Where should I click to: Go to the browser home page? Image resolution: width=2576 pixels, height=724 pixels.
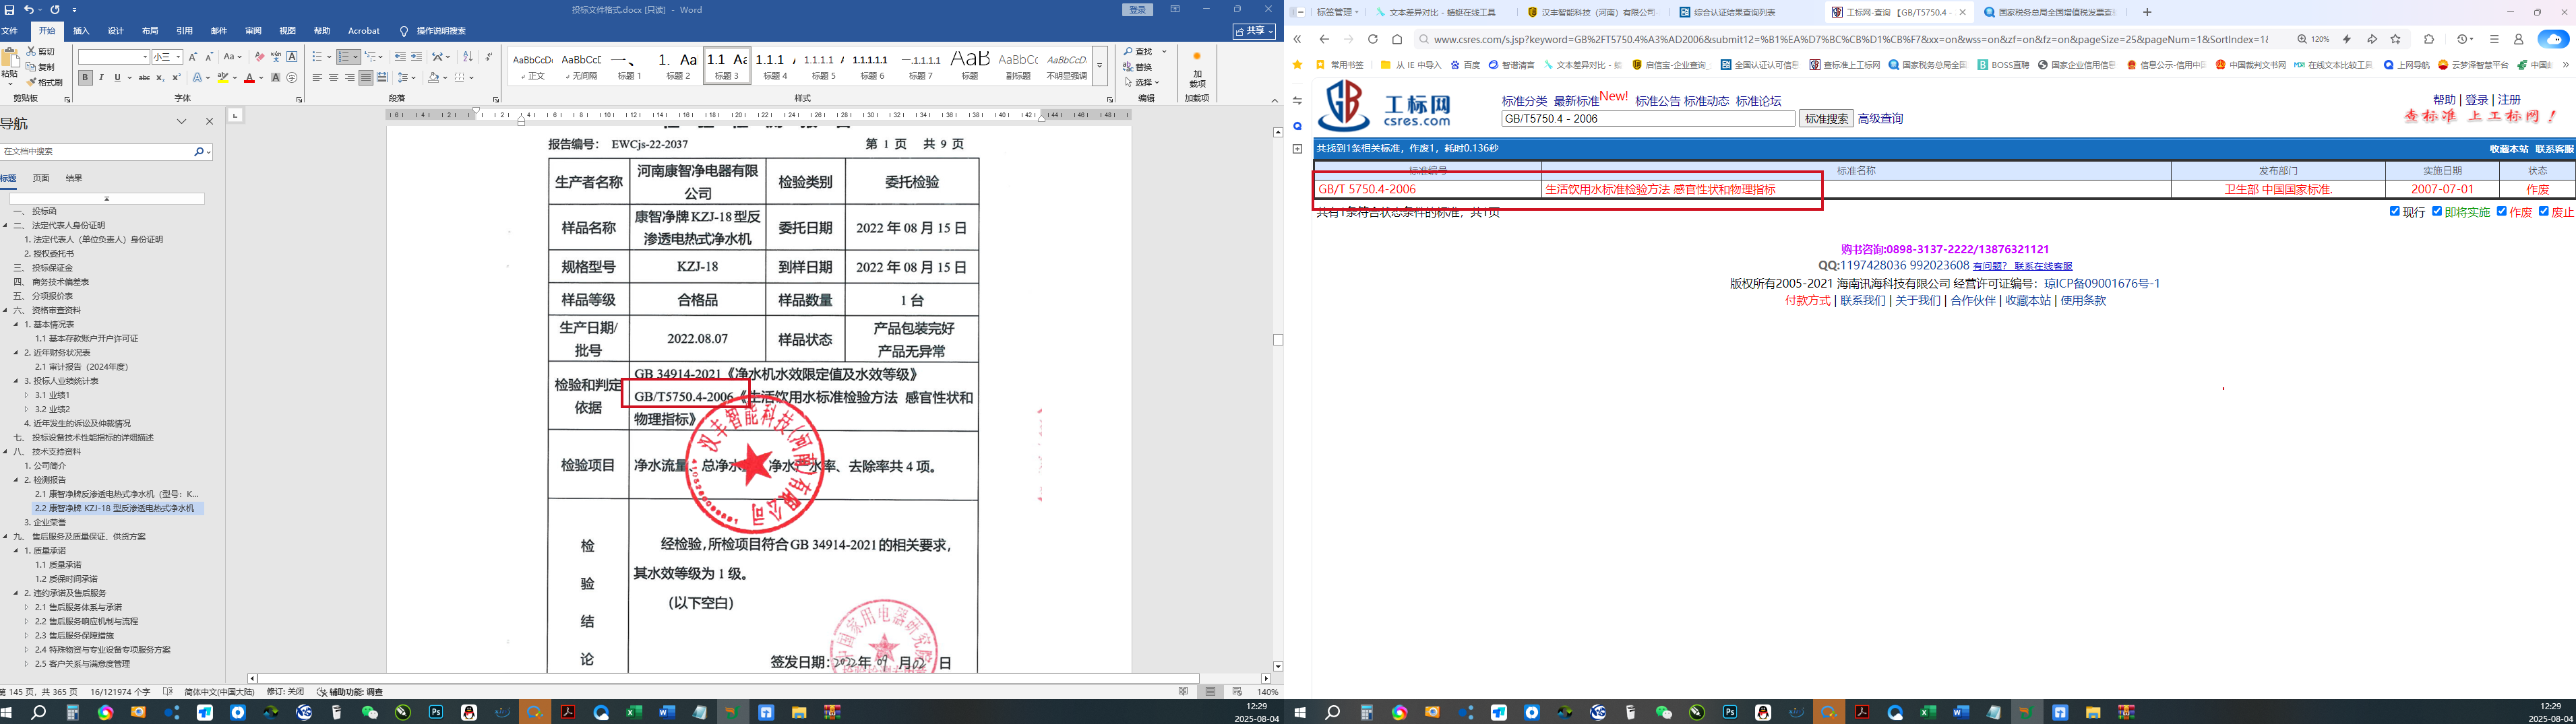(1397, 39)
